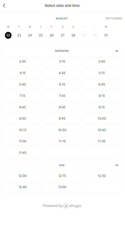Jump to the September month label
The width and height of the screenshot is (125, 230).
[x=114, y=19]
